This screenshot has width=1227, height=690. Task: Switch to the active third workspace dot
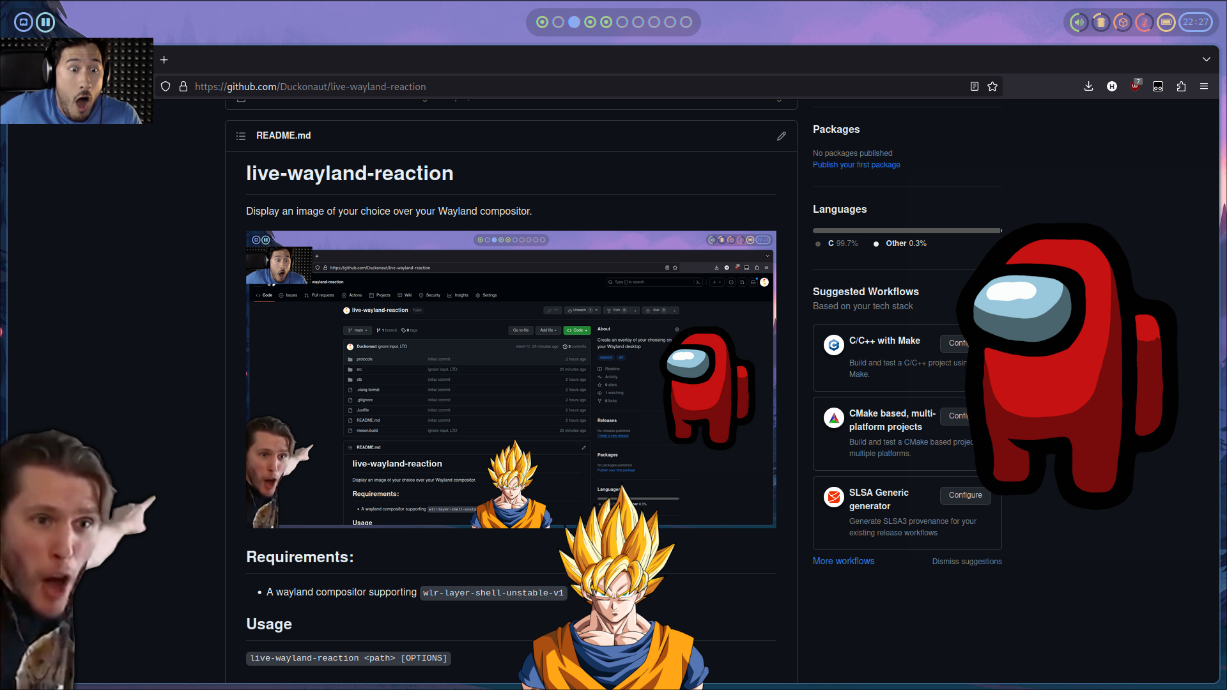[x=574, y=22]
